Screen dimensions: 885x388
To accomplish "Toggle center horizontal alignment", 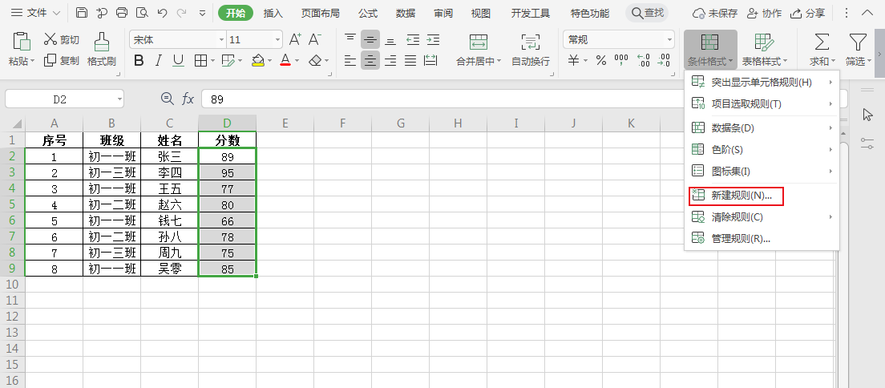I will (x=370, y=60).
